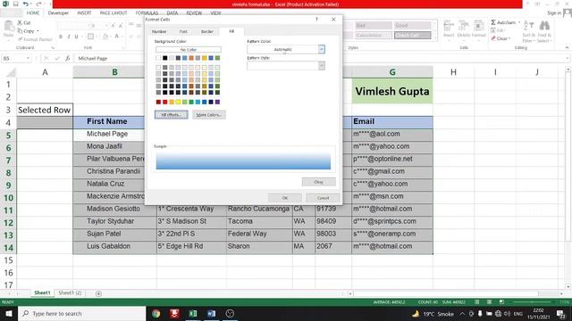Toggle Italic formatting in the ribbon
The image size is (572, 321).
(x=69, y=37)
